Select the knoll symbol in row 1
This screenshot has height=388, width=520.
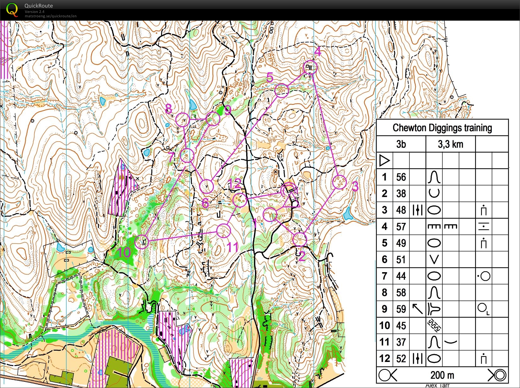coord(434,177)
